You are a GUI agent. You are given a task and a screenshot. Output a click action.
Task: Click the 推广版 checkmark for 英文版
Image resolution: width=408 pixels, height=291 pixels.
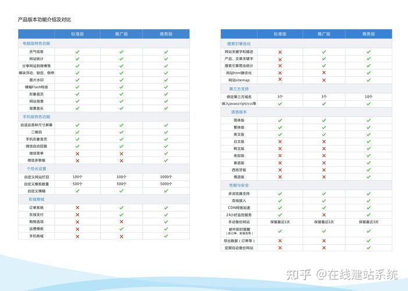tap(324, 134)
